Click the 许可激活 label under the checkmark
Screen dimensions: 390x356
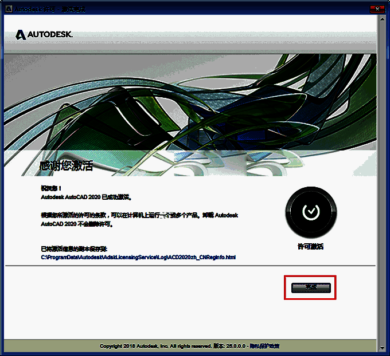click(x=310, y=246)
